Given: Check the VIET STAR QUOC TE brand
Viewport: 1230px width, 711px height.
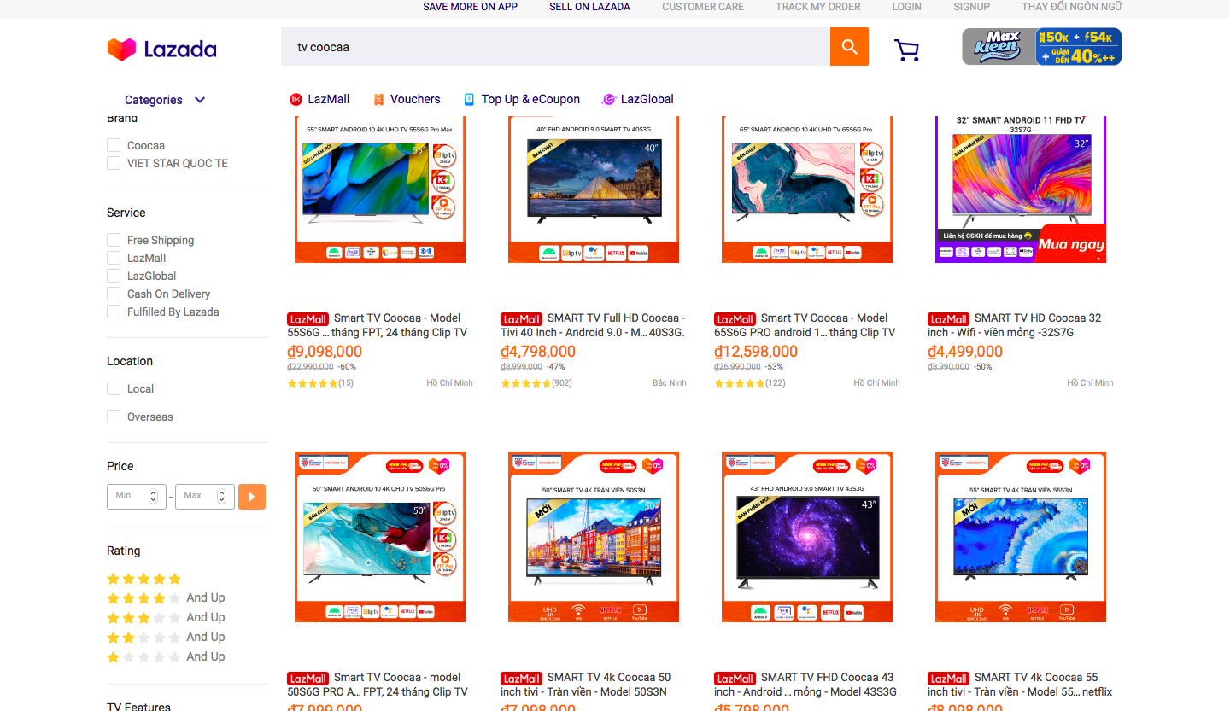Looking at the screenshot, I should (114, 163).
